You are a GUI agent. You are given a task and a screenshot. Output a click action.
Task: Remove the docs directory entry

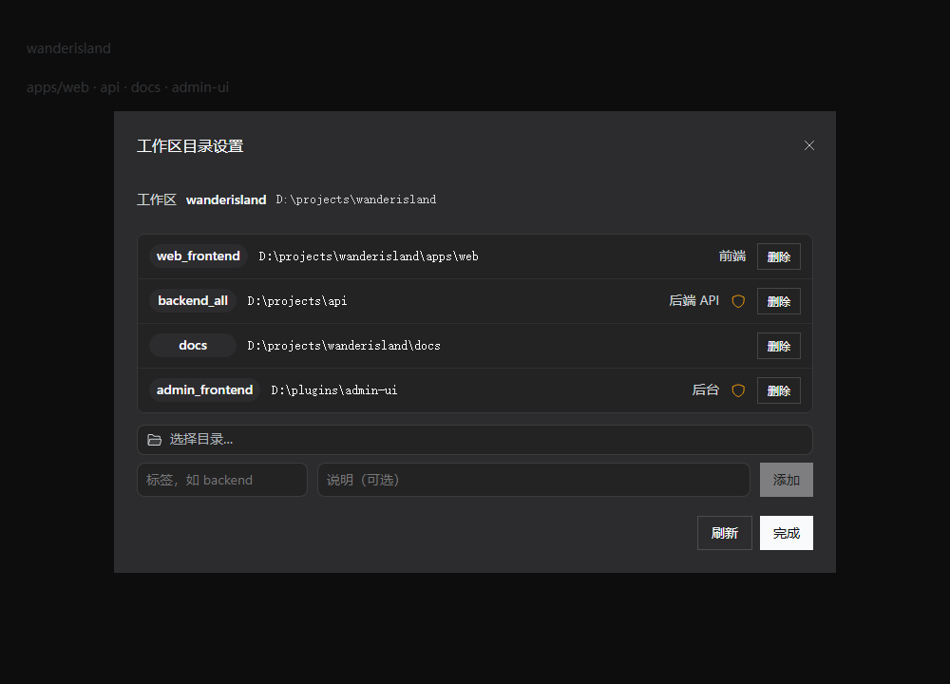pyautogui.click(x=779, y=346)
